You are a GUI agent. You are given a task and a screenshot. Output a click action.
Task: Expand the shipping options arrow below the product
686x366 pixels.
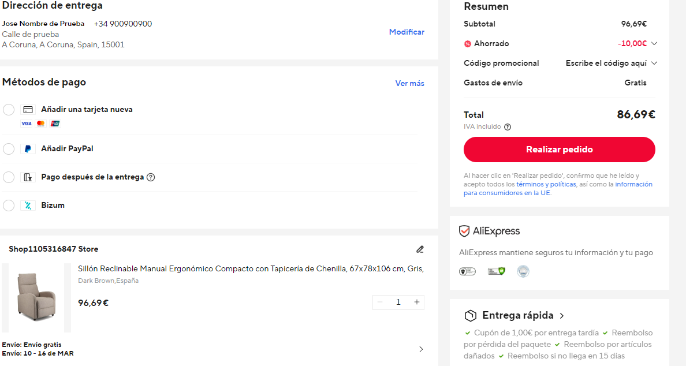click(x=421, y=349)
